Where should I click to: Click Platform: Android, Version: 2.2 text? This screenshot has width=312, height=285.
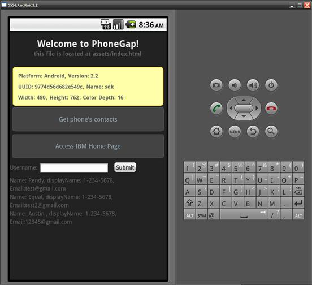(x=58, y=76)
